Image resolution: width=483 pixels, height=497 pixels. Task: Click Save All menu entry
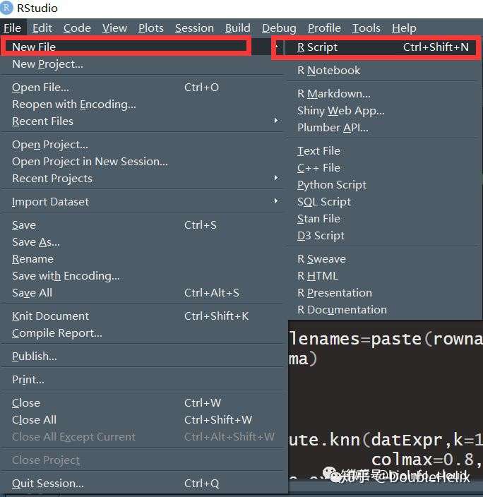[143, 292]
